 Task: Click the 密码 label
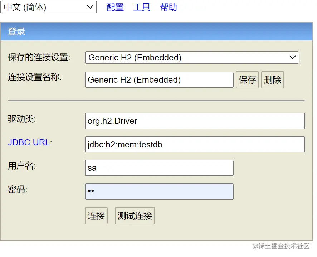coord(18,190)
